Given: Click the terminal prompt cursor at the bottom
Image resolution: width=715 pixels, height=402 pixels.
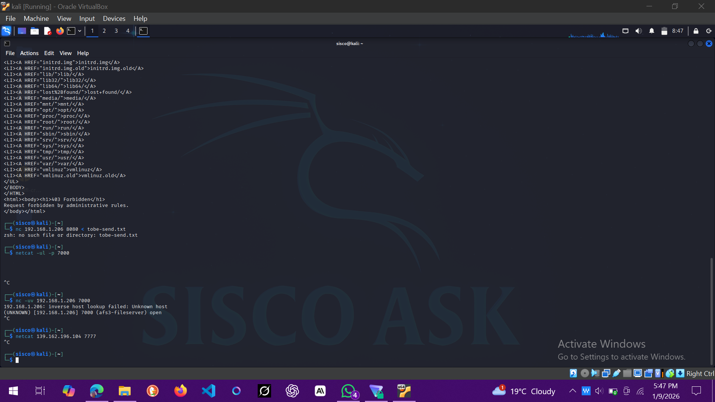Looking at the screenshot, I should 17,360.
